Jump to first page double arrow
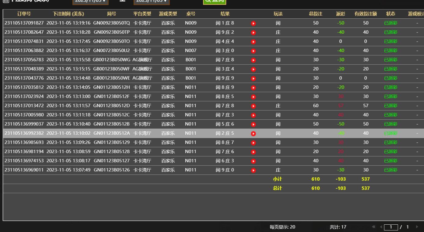 coord(374,227)
